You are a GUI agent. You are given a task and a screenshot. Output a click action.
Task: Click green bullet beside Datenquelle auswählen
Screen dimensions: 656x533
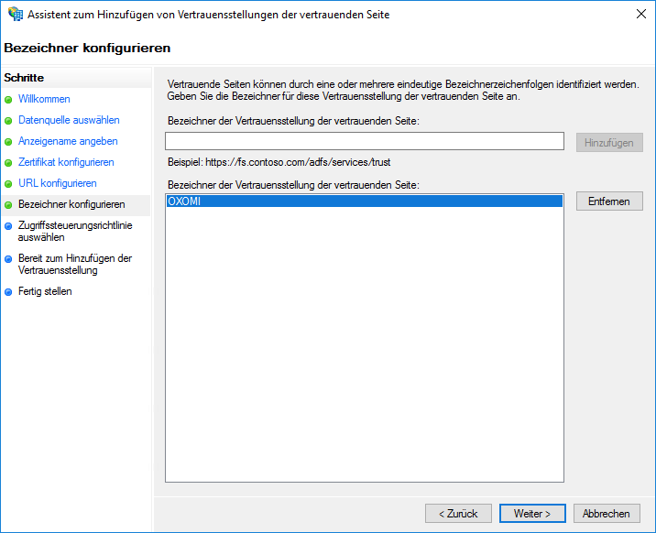9,121
